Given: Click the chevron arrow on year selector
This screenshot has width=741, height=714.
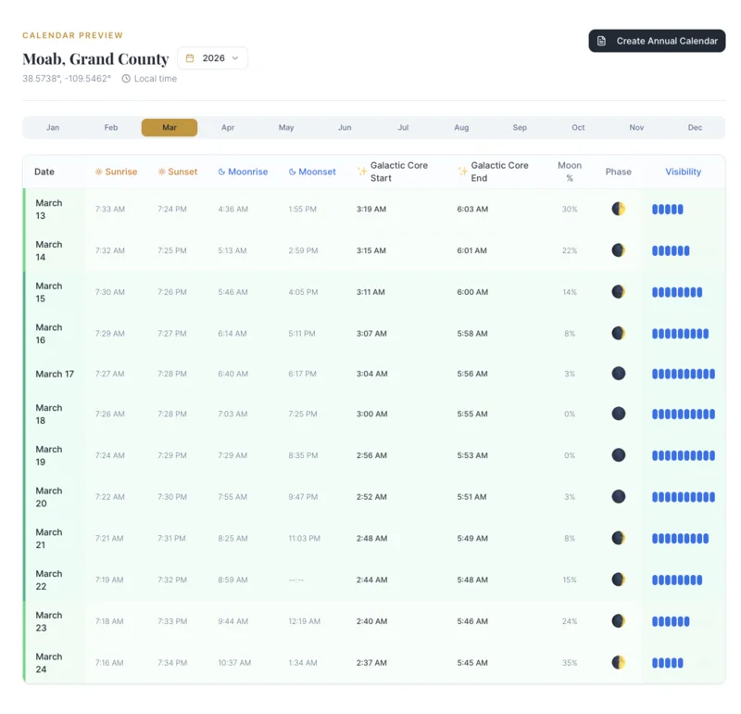Looking at the screenshot, I should pyautogui.click(x=235, y=58).
